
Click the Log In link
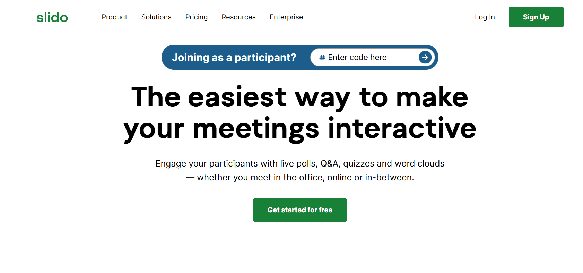point(485,17)
